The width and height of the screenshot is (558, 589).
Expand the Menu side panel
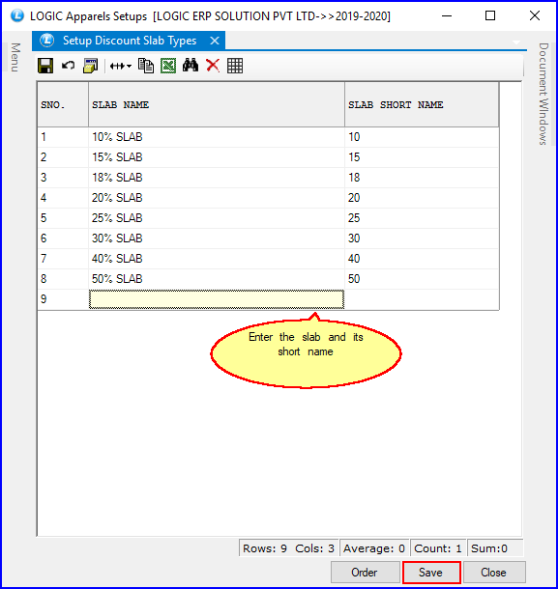point(15,57)
